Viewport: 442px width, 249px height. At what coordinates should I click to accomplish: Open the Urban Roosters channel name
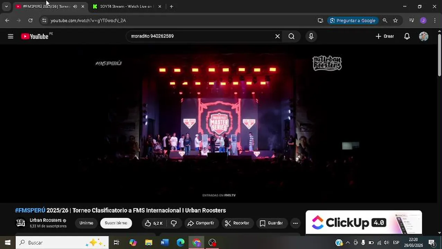(x=46, y=220)
